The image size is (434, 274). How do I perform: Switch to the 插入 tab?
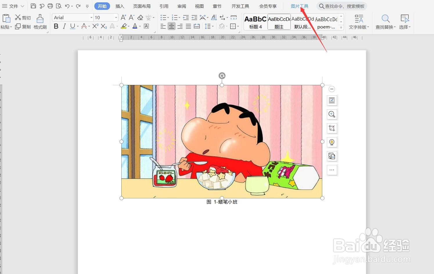120,6
